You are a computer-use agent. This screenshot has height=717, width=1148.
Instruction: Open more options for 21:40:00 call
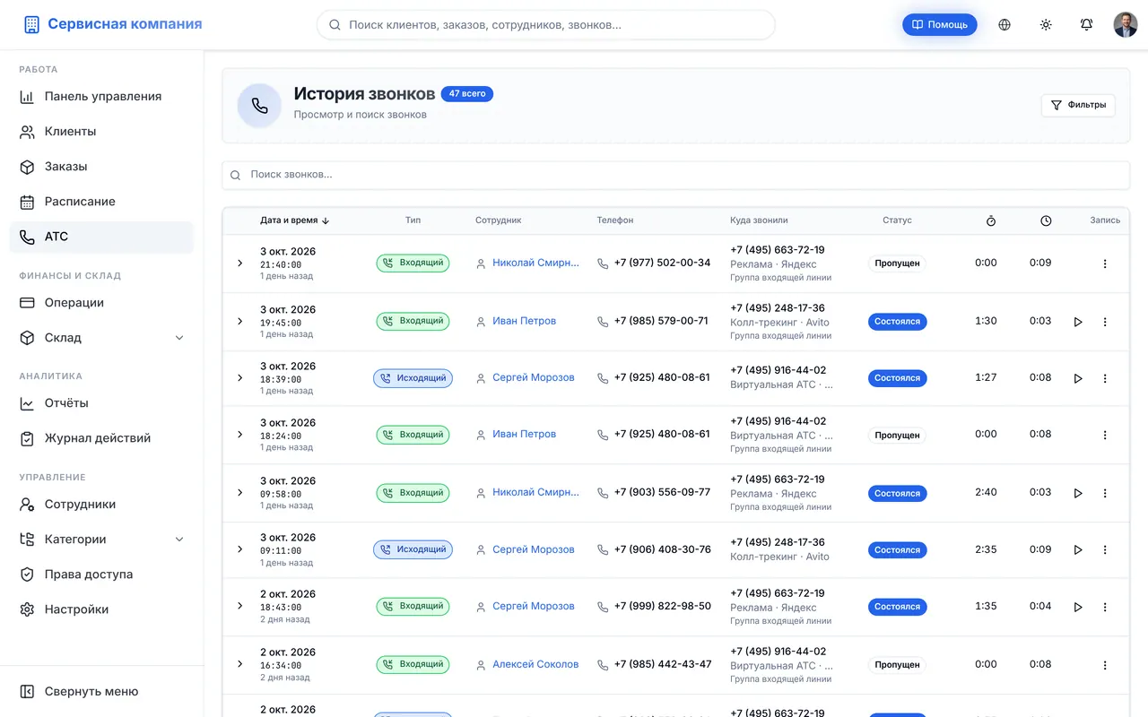(1105, 263)
